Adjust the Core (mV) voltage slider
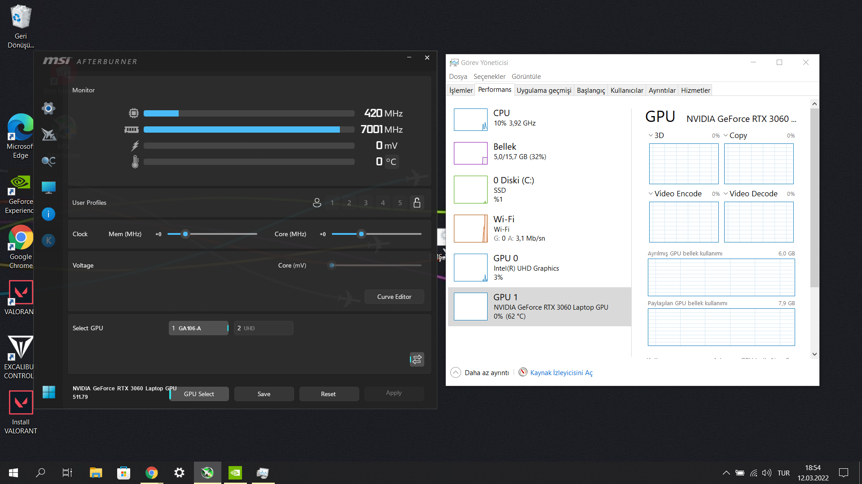The width and height of the screenshot is (862, 484). point(332,265)
